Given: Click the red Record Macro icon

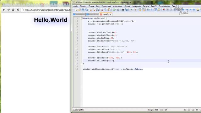Looking at the screenshot, I should tap(164, 10).
